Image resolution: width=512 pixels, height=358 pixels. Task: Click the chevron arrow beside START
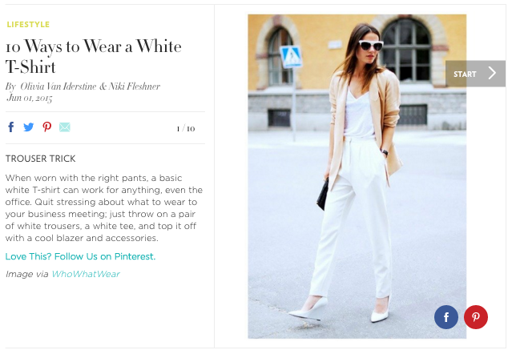[492, 73]
